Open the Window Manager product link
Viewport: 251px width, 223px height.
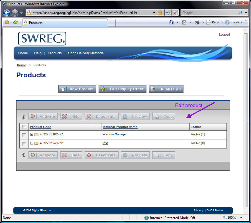point(115,135)
